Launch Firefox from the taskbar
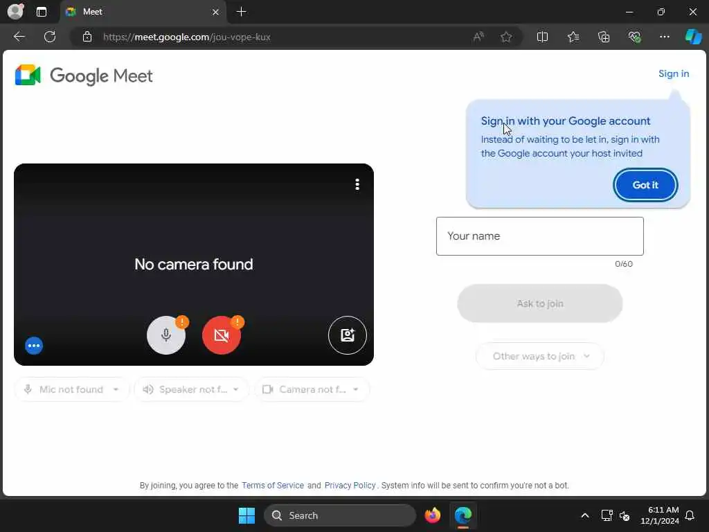The width and height of the screenshot is (709, 532). click(x=432, y=515)
